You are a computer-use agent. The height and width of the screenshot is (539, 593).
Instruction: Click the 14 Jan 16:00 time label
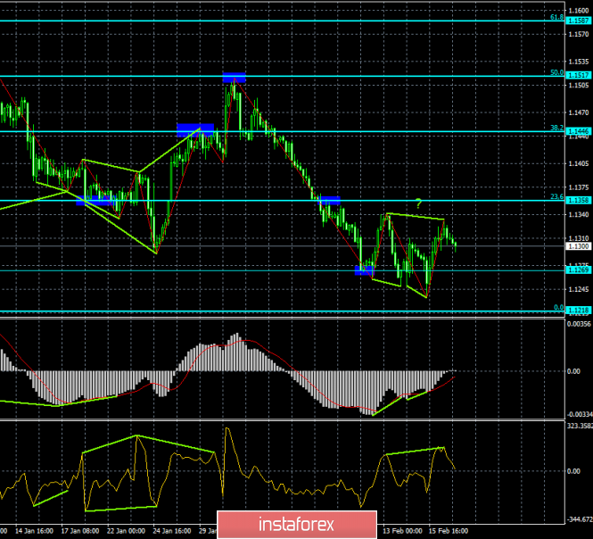[34, 531]
